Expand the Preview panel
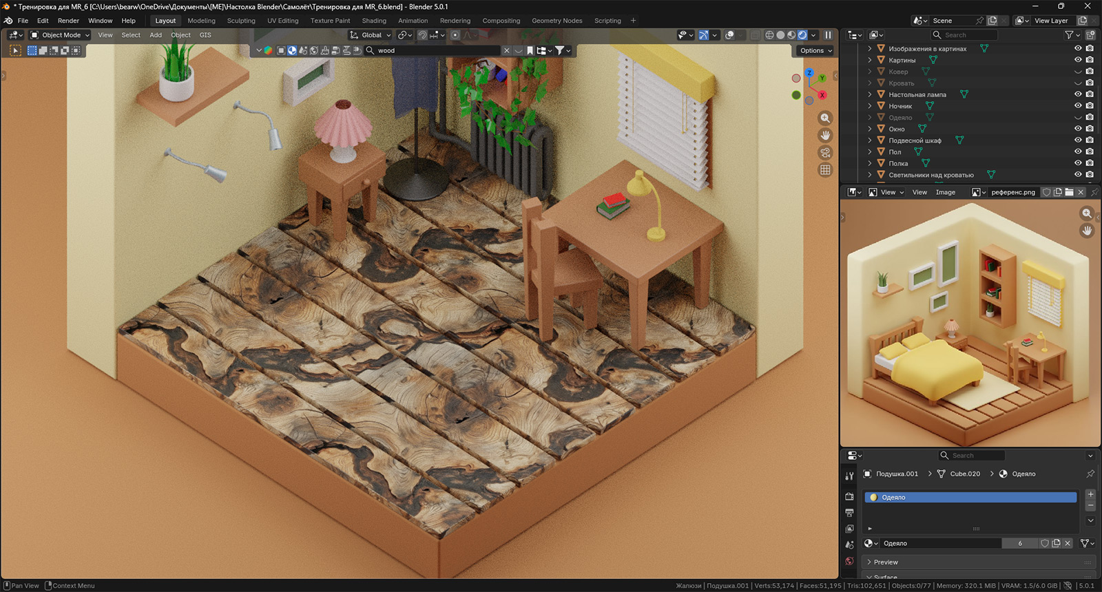The image size is (1102, 592). tap(886, 562)
